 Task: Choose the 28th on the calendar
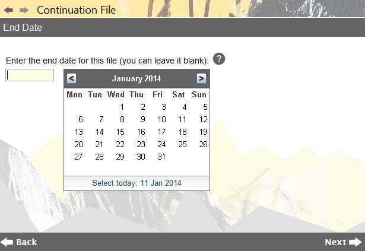coord(99,157)
